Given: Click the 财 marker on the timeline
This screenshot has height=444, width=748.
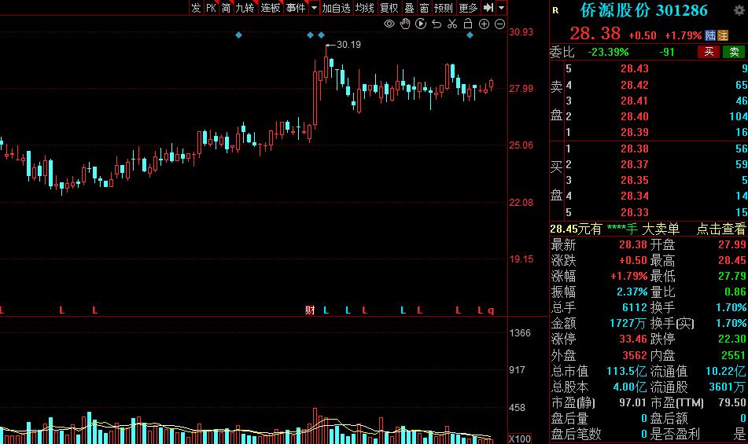Looking at the screenshot, I should 310,310.
